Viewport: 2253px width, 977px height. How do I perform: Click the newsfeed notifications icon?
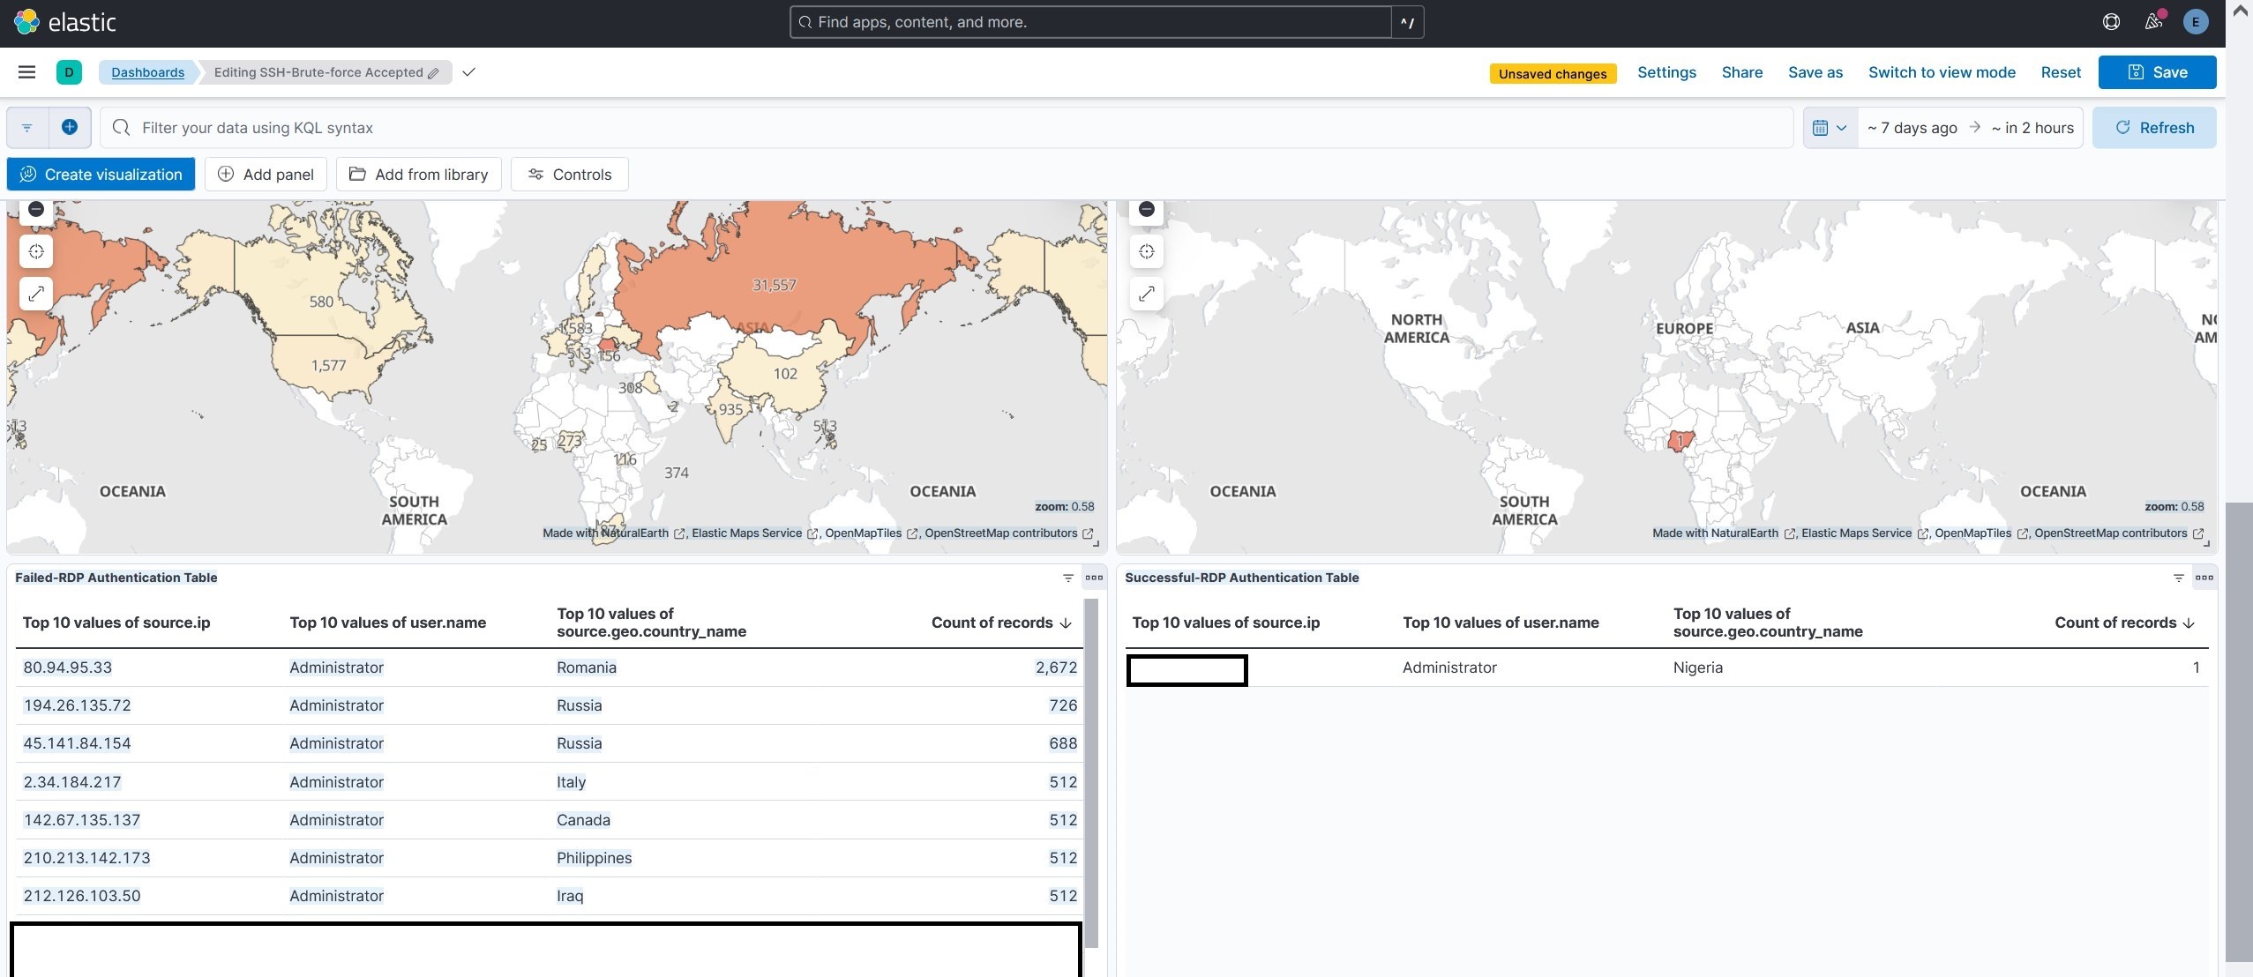[x=2153, y=22]
